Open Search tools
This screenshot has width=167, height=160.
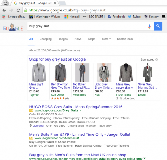[x=125, y=39]
